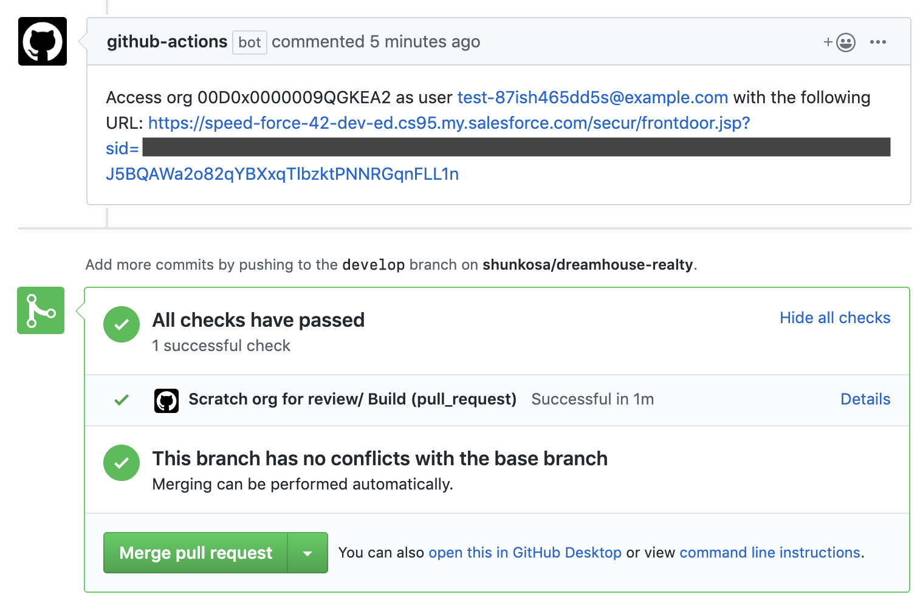
Task: Open Details for the Scratch org build
Action: click(865, 399)
